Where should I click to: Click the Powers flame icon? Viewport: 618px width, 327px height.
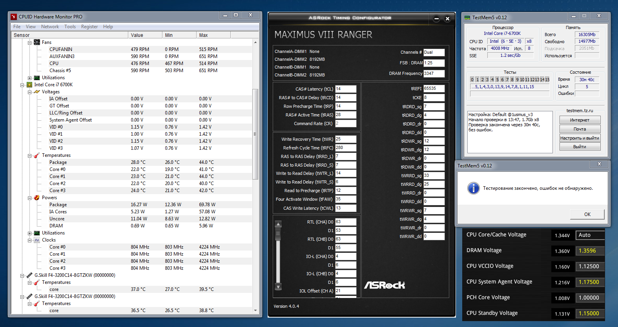(x=37, y=198)
